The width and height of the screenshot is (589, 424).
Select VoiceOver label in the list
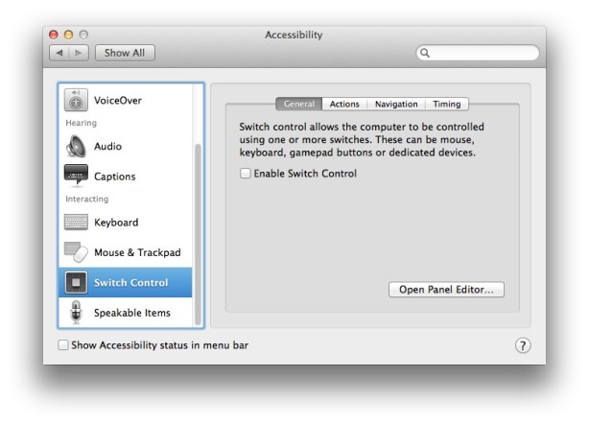coord(118,101)
